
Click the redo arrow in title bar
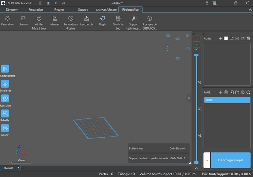coord(64,3)
